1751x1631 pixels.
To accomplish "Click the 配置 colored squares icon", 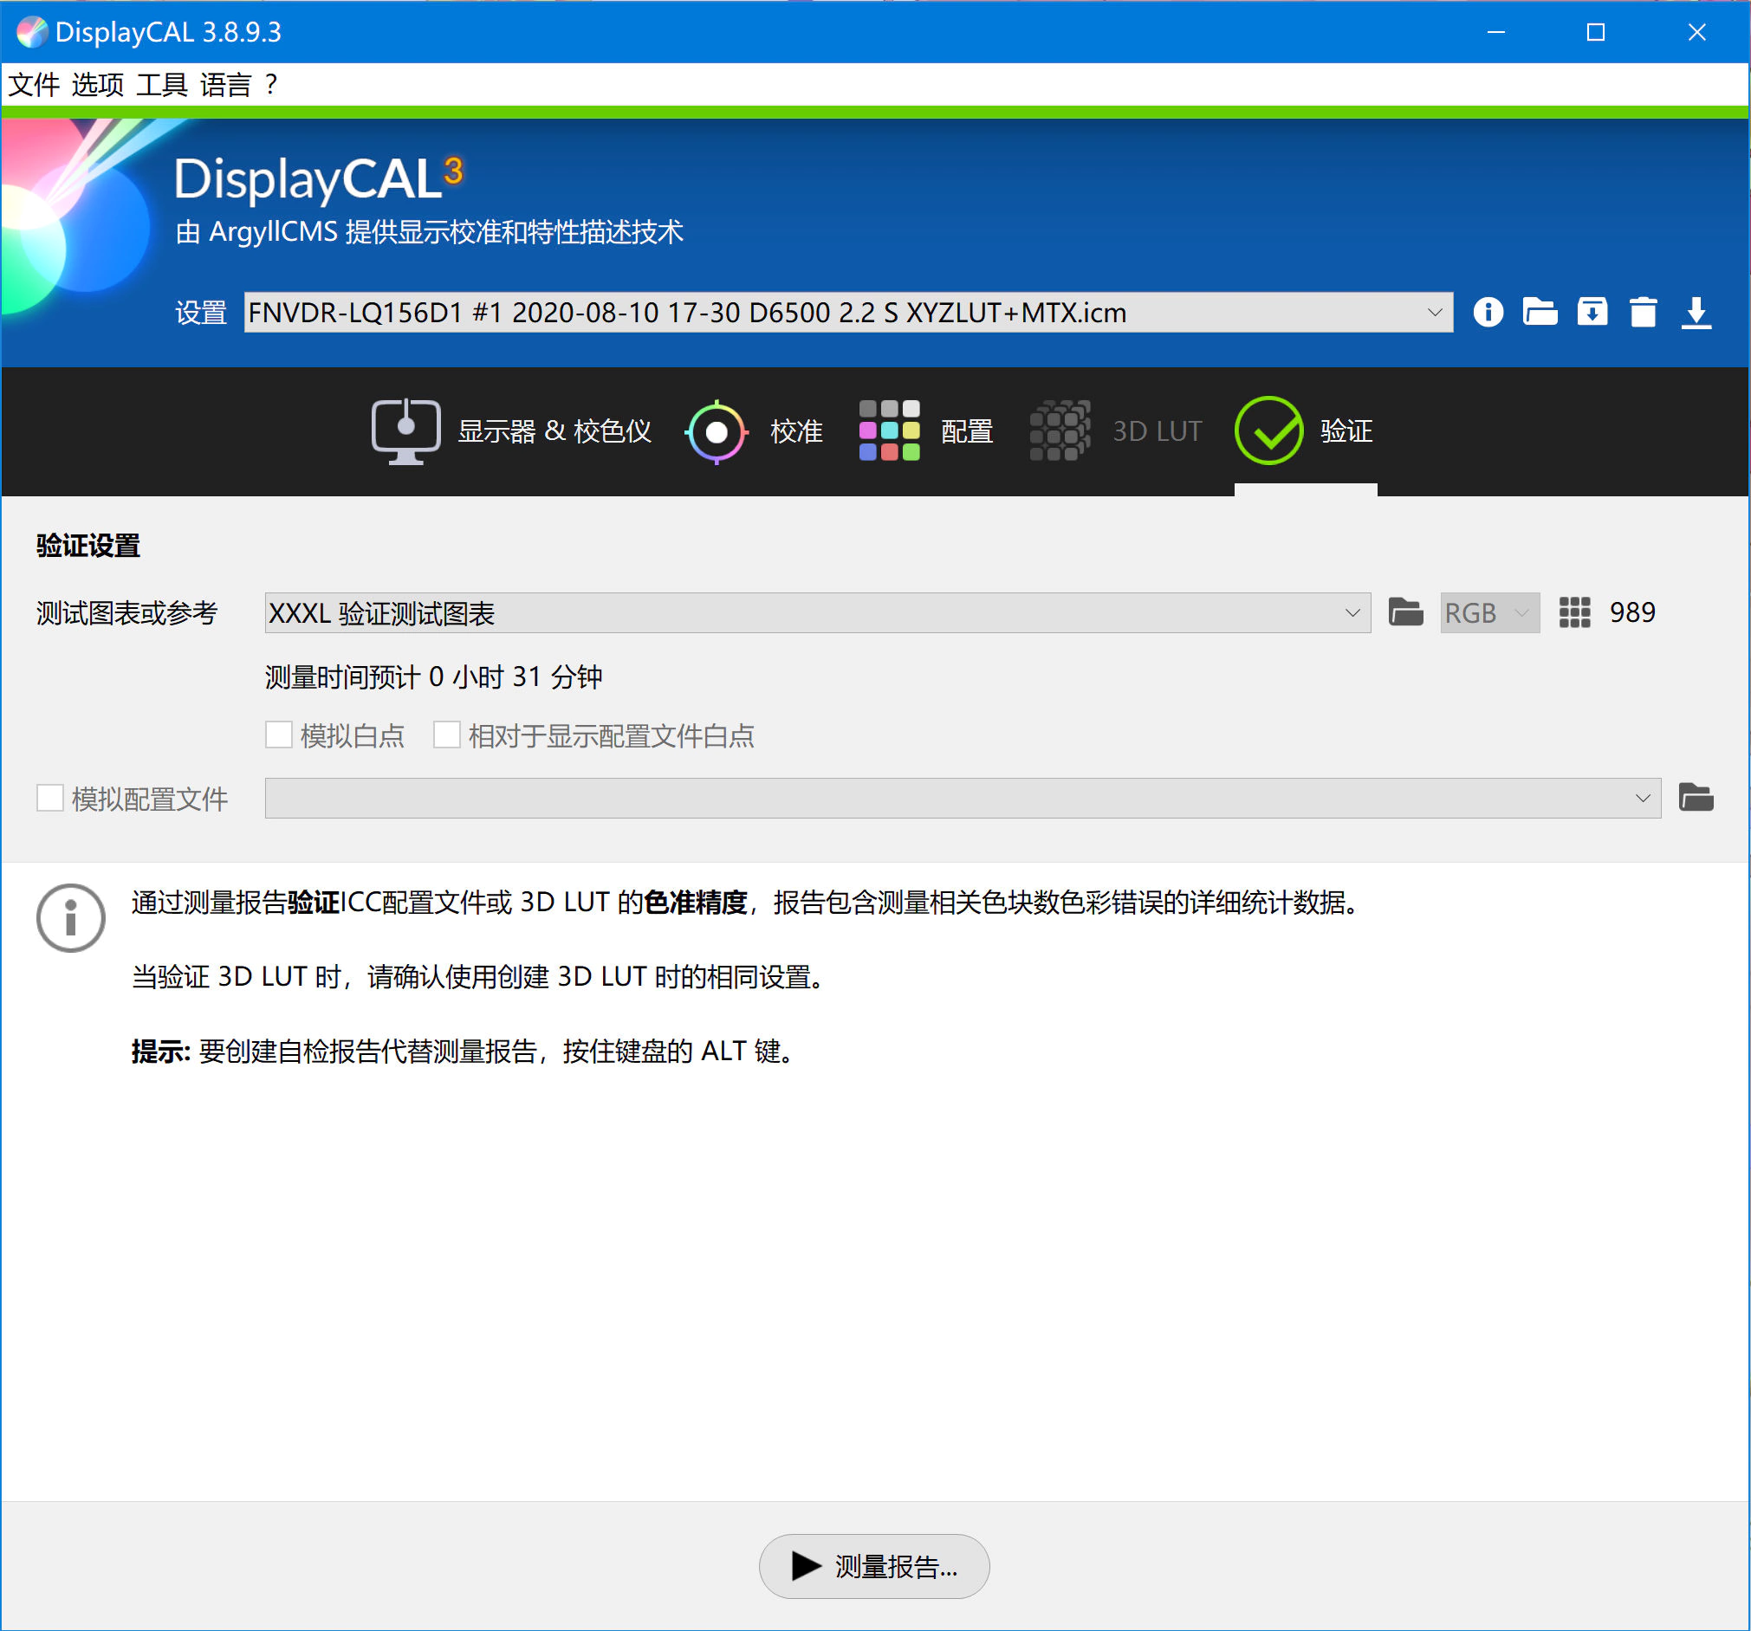I will tap(889, 430).
